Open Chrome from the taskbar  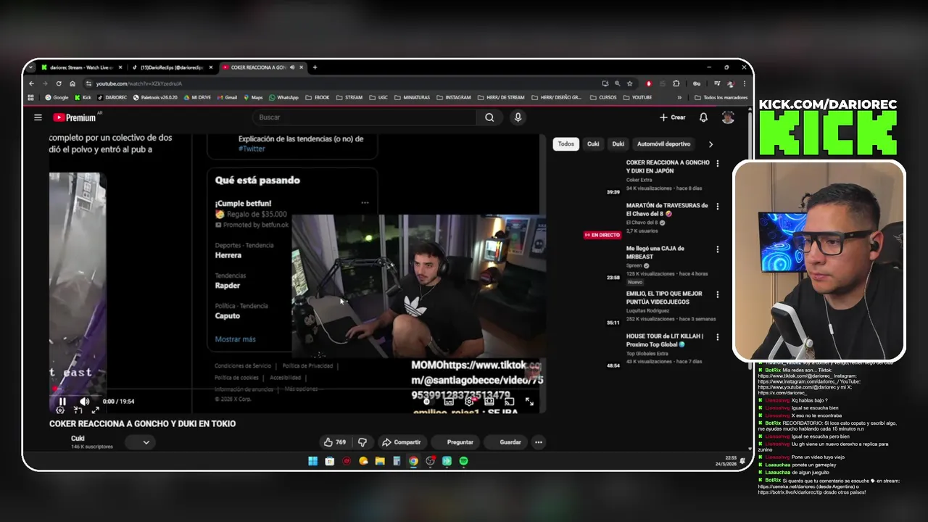[x=413, y=461]
